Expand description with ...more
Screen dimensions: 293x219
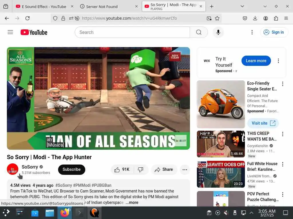(132, 202)
